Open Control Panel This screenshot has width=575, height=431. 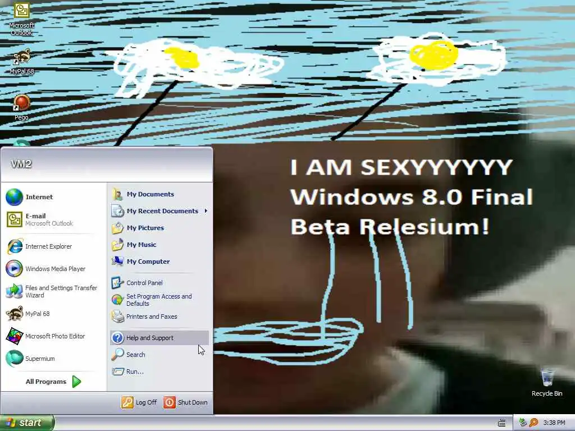(159, 283)
